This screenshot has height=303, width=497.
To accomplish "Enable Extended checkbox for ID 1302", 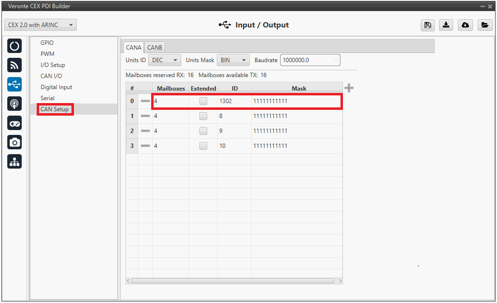I will [203, 101].
